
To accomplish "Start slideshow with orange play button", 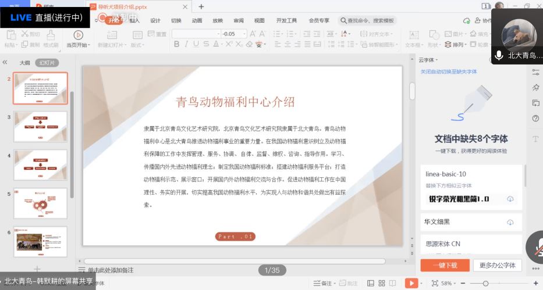I will pyautogui.click(x=411, y=283).
